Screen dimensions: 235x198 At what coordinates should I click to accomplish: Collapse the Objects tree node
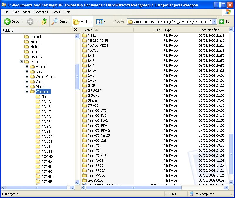pos(21,62)
